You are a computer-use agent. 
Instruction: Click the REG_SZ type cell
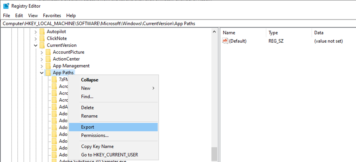click(x=276, y=41)
